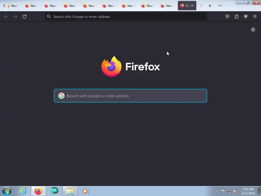Open the Extensions puzzle-piece menu
Image resolution: width=261 pixels, height=196 pixels.
pos(237,16)
